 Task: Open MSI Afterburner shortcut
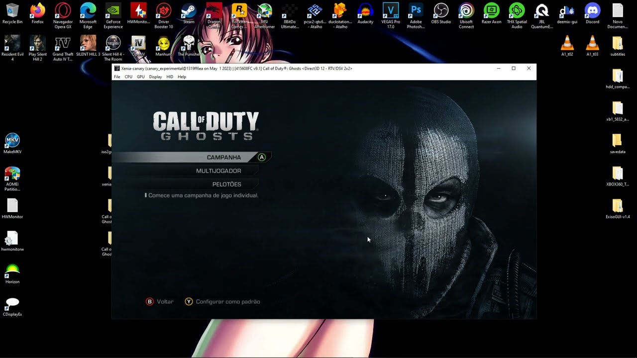[x=264, y=16]
